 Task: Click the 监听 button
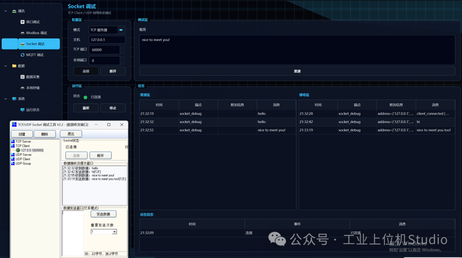coord(86,108)
